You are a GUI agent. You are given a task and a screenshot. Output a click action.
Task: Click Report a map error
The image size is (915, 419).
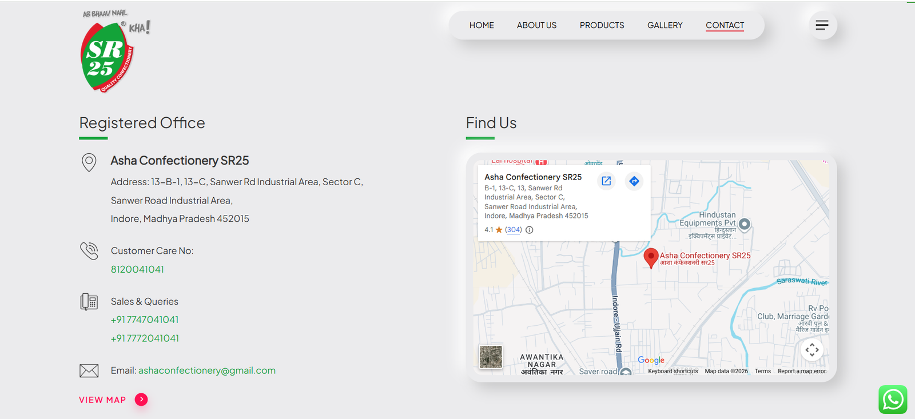(802, 371)
